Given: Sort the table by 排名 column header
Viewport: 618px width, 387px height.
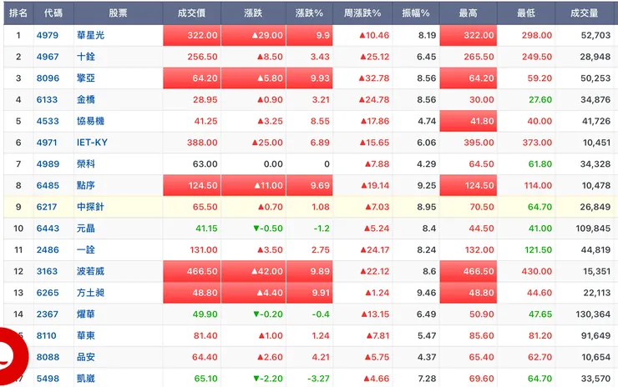Looking at the screenshot, I should (18, 13).
